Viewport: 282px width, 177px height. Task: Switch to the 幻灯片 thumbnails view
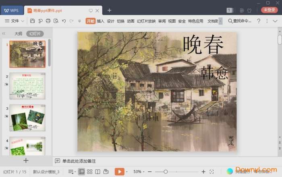[x=35, y=34]
